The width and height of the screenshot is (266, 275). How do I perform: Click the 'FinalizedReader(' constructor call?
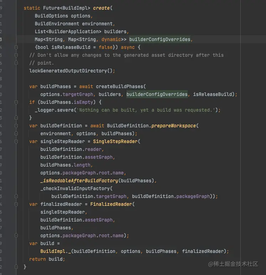point(113,204)
